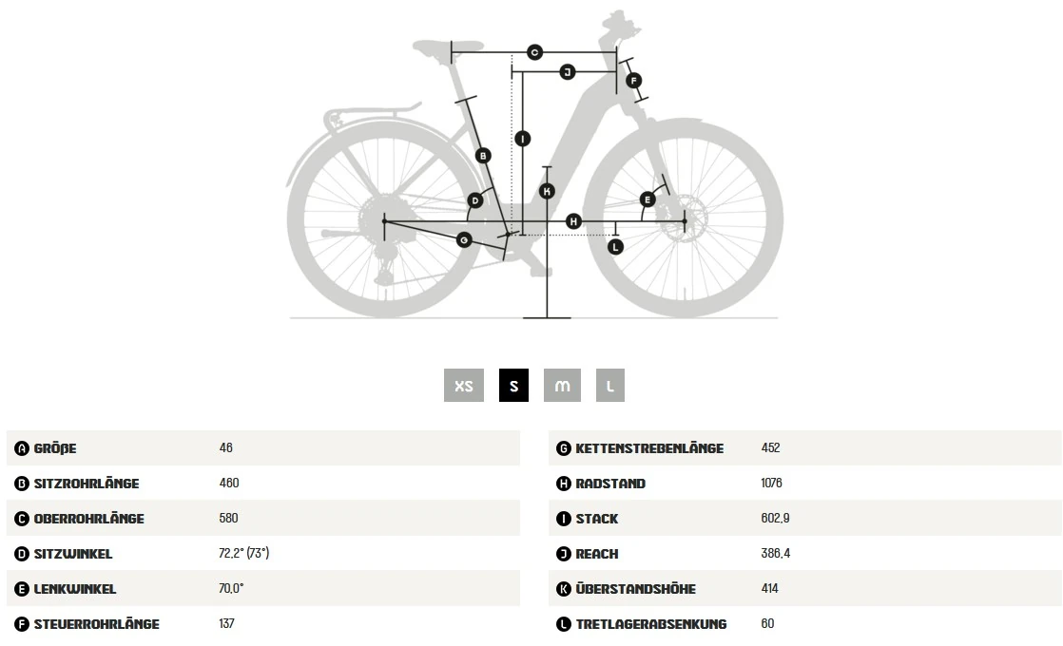1063x646 pixels.
Task: Click the D seat angle marker on diagram
Action: pos(475,200)
